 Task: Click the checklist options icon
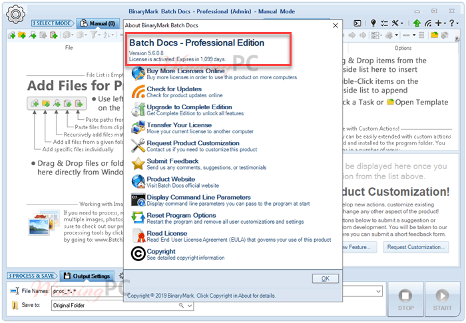(x=384, y=23)
